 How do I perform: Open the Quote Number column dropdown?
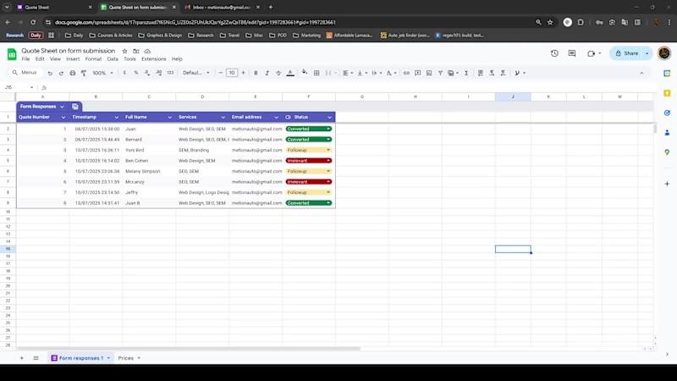pyautogui.click(x=63, y=117)
